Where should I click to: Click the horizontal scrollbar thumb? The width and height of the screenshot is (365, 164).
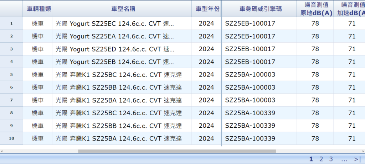177,151
